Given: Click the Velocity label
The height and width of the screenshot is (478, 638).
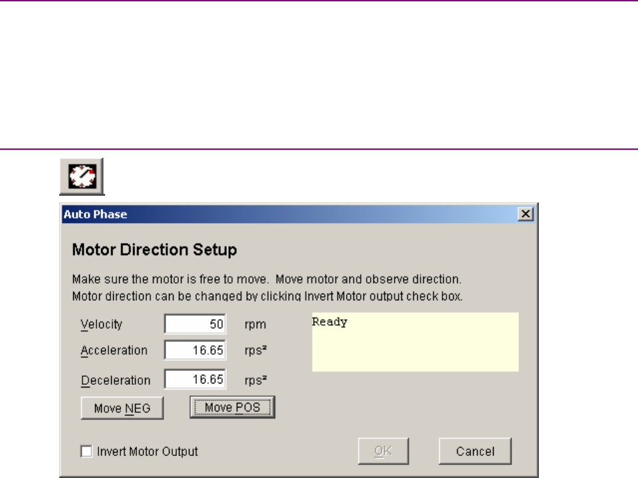Looking at the screenshot, I should pos(101,324).
